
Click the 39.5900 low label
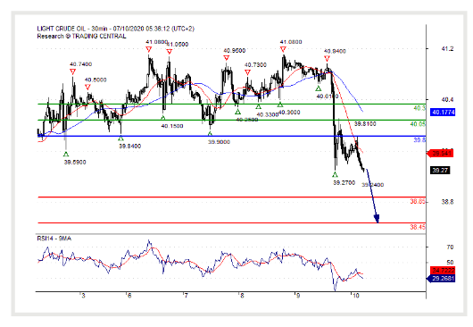[75, 163]
